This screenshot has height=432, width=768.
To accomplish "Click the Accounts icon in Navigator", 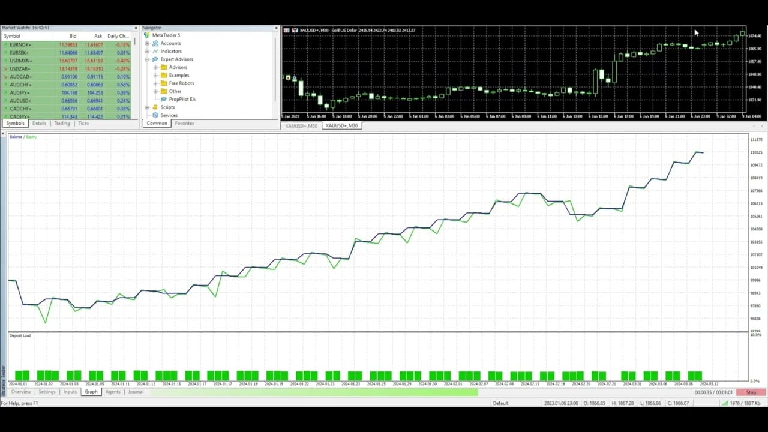I will click(155, 43).
